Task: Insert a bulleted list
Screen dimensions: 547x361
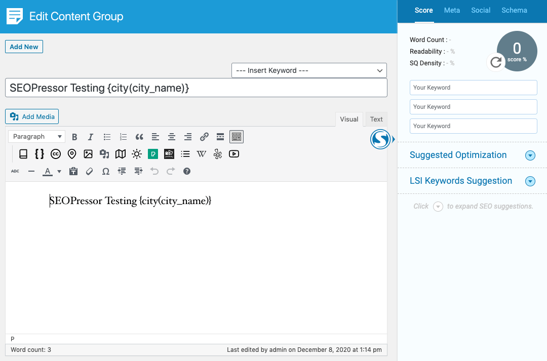Action: tap(107, 137)
